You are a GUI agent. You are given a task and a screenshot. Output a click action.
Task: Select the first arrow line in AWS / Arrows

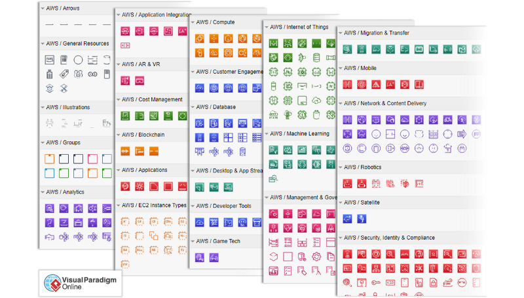click(x=50, y=24)
